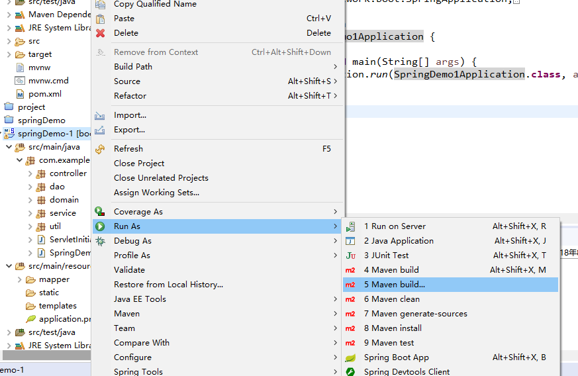Click the JUnit Test Ju icon

[350, 256]
